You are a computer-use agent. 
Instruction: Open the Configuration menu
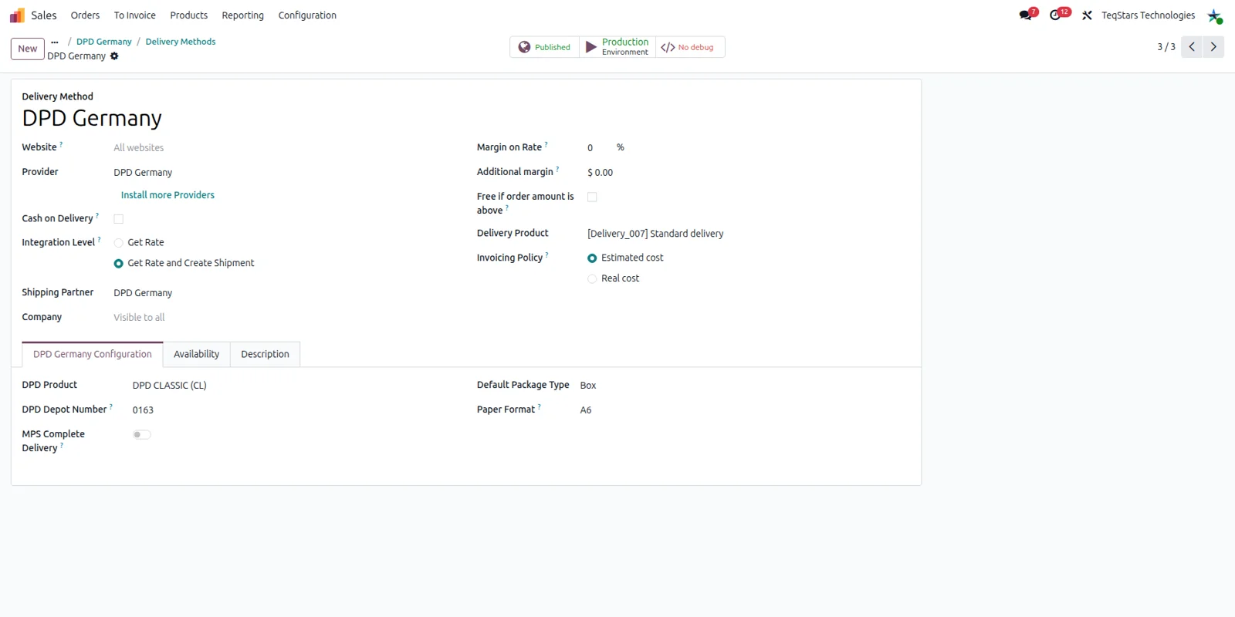[307, 15]
